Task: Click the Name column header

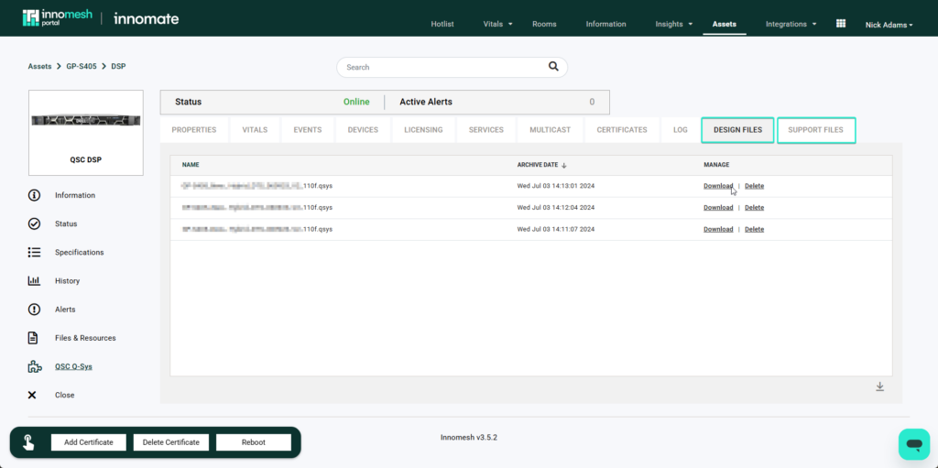Action: (191, 165)
